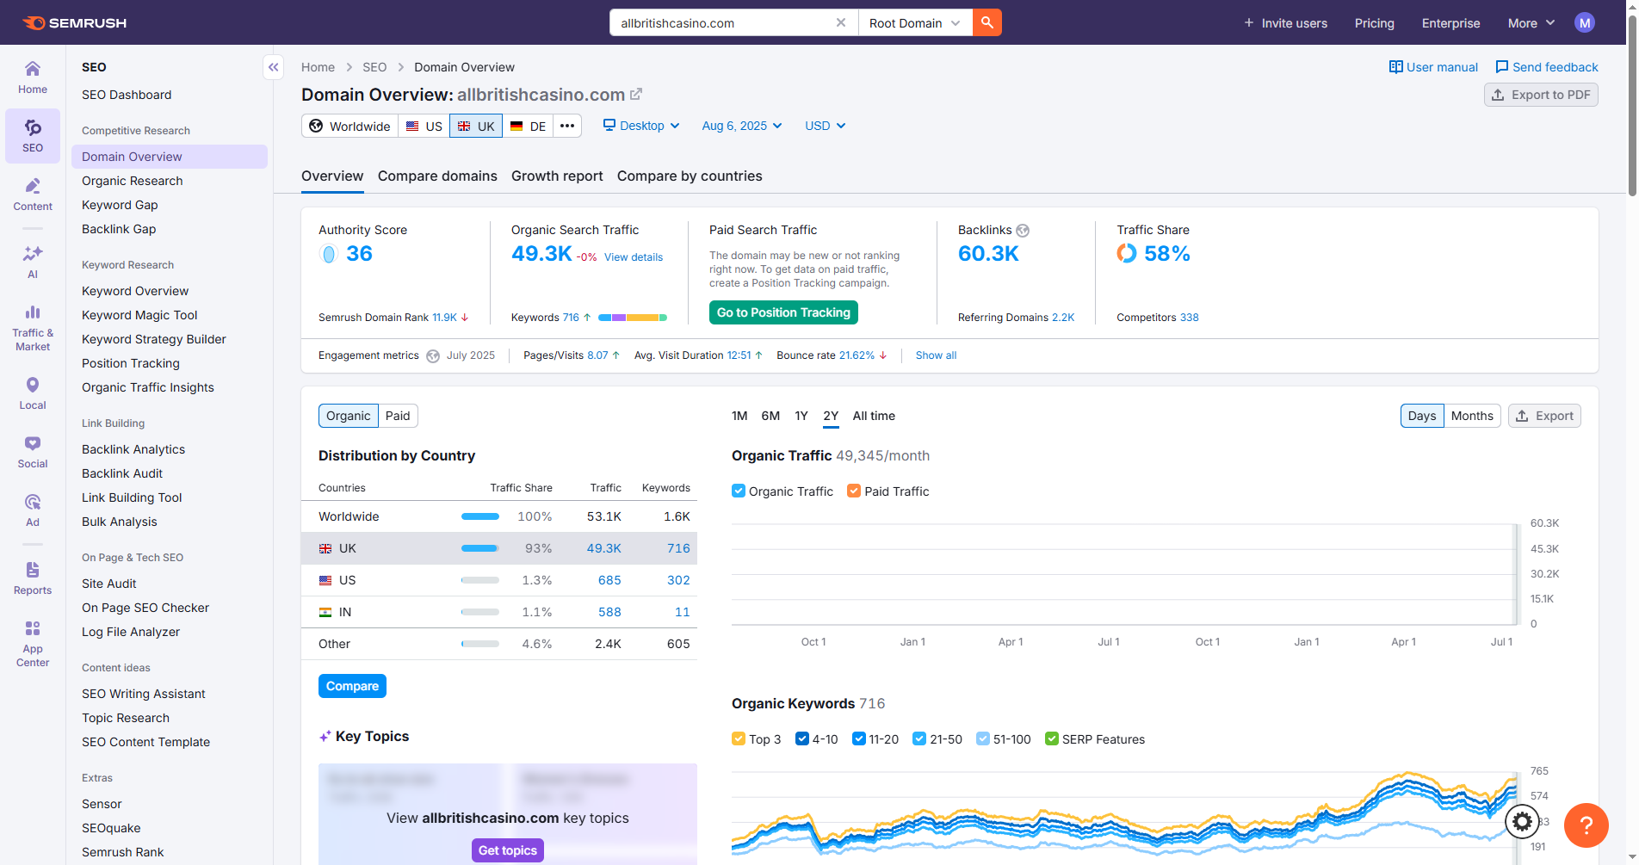The height and width of the screenshot is (865, 1639).
Task: Click the orange search magnifier button
Action: pyautogui.click(x=986, y=22)
